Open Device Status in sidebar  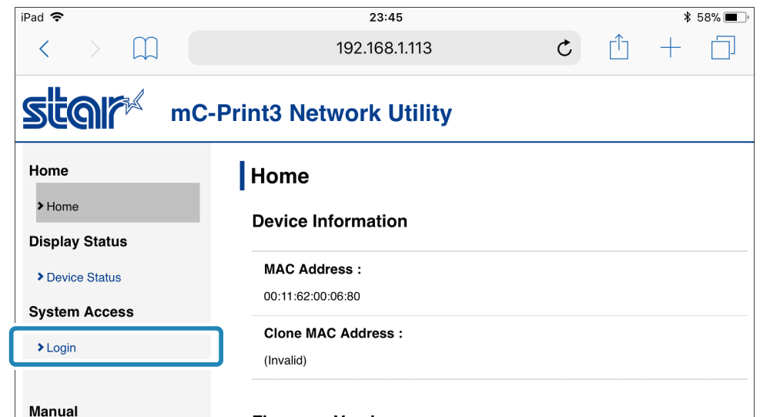click(x=83, y=277)
